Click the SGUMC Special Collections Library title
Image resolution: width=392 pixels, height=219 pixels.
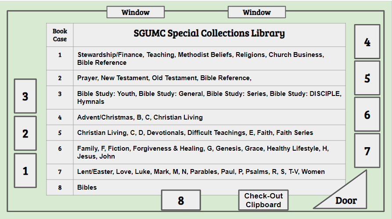(x=209, y=33)
